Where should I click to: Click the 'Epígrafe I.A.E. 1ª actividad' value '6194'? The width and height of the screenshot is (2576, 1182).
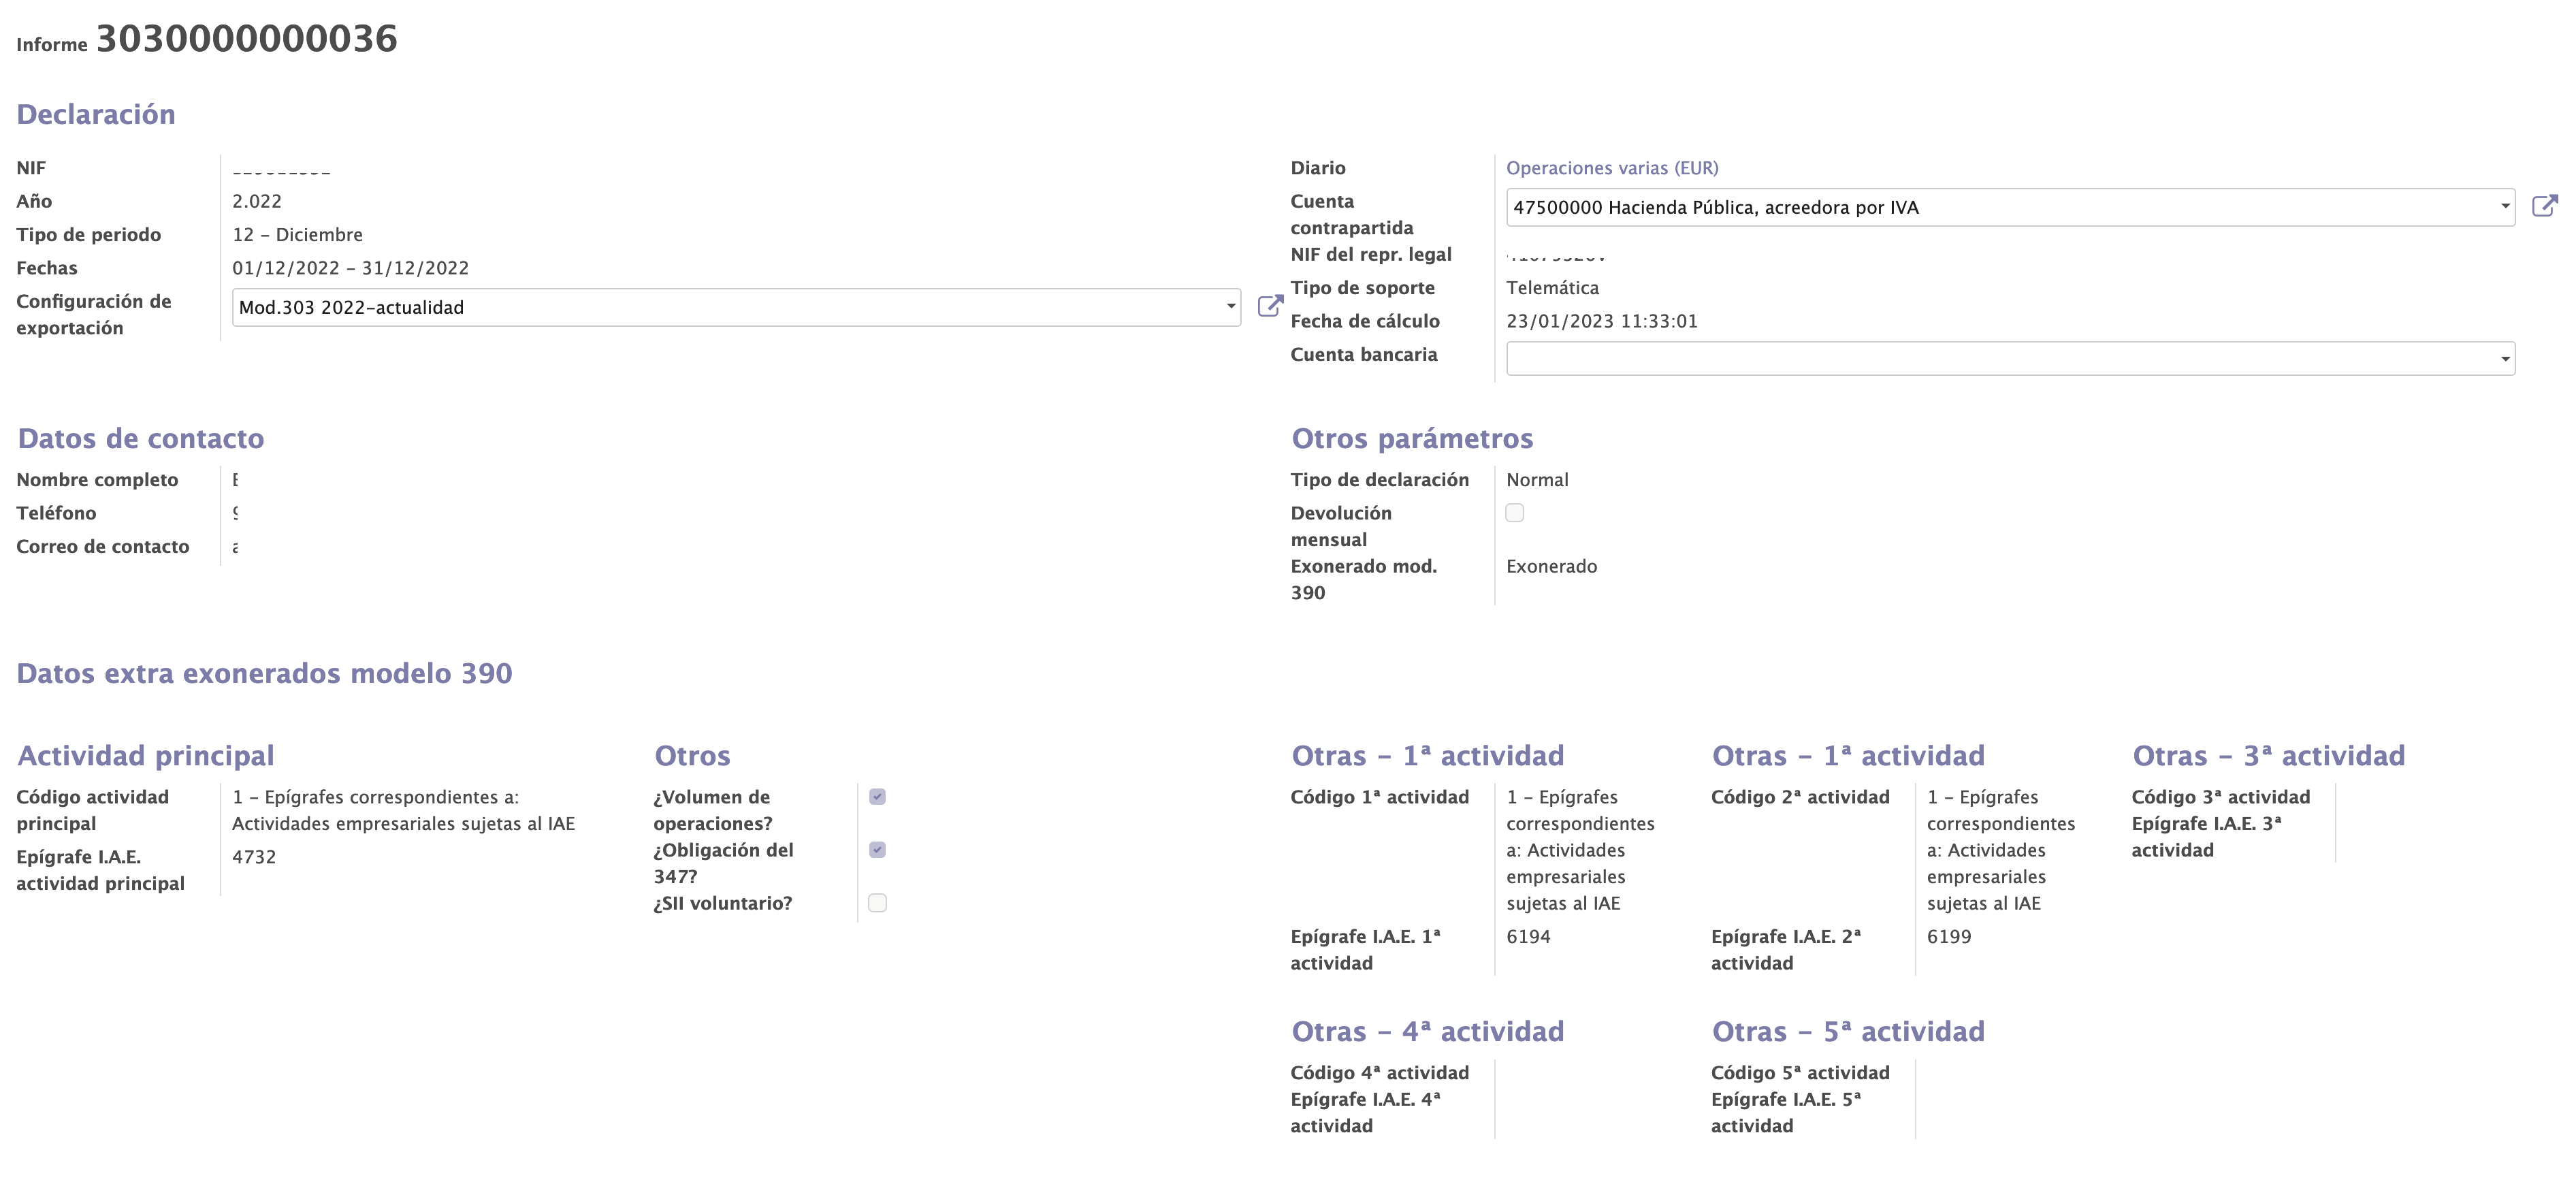click(x=1529, y=936)
